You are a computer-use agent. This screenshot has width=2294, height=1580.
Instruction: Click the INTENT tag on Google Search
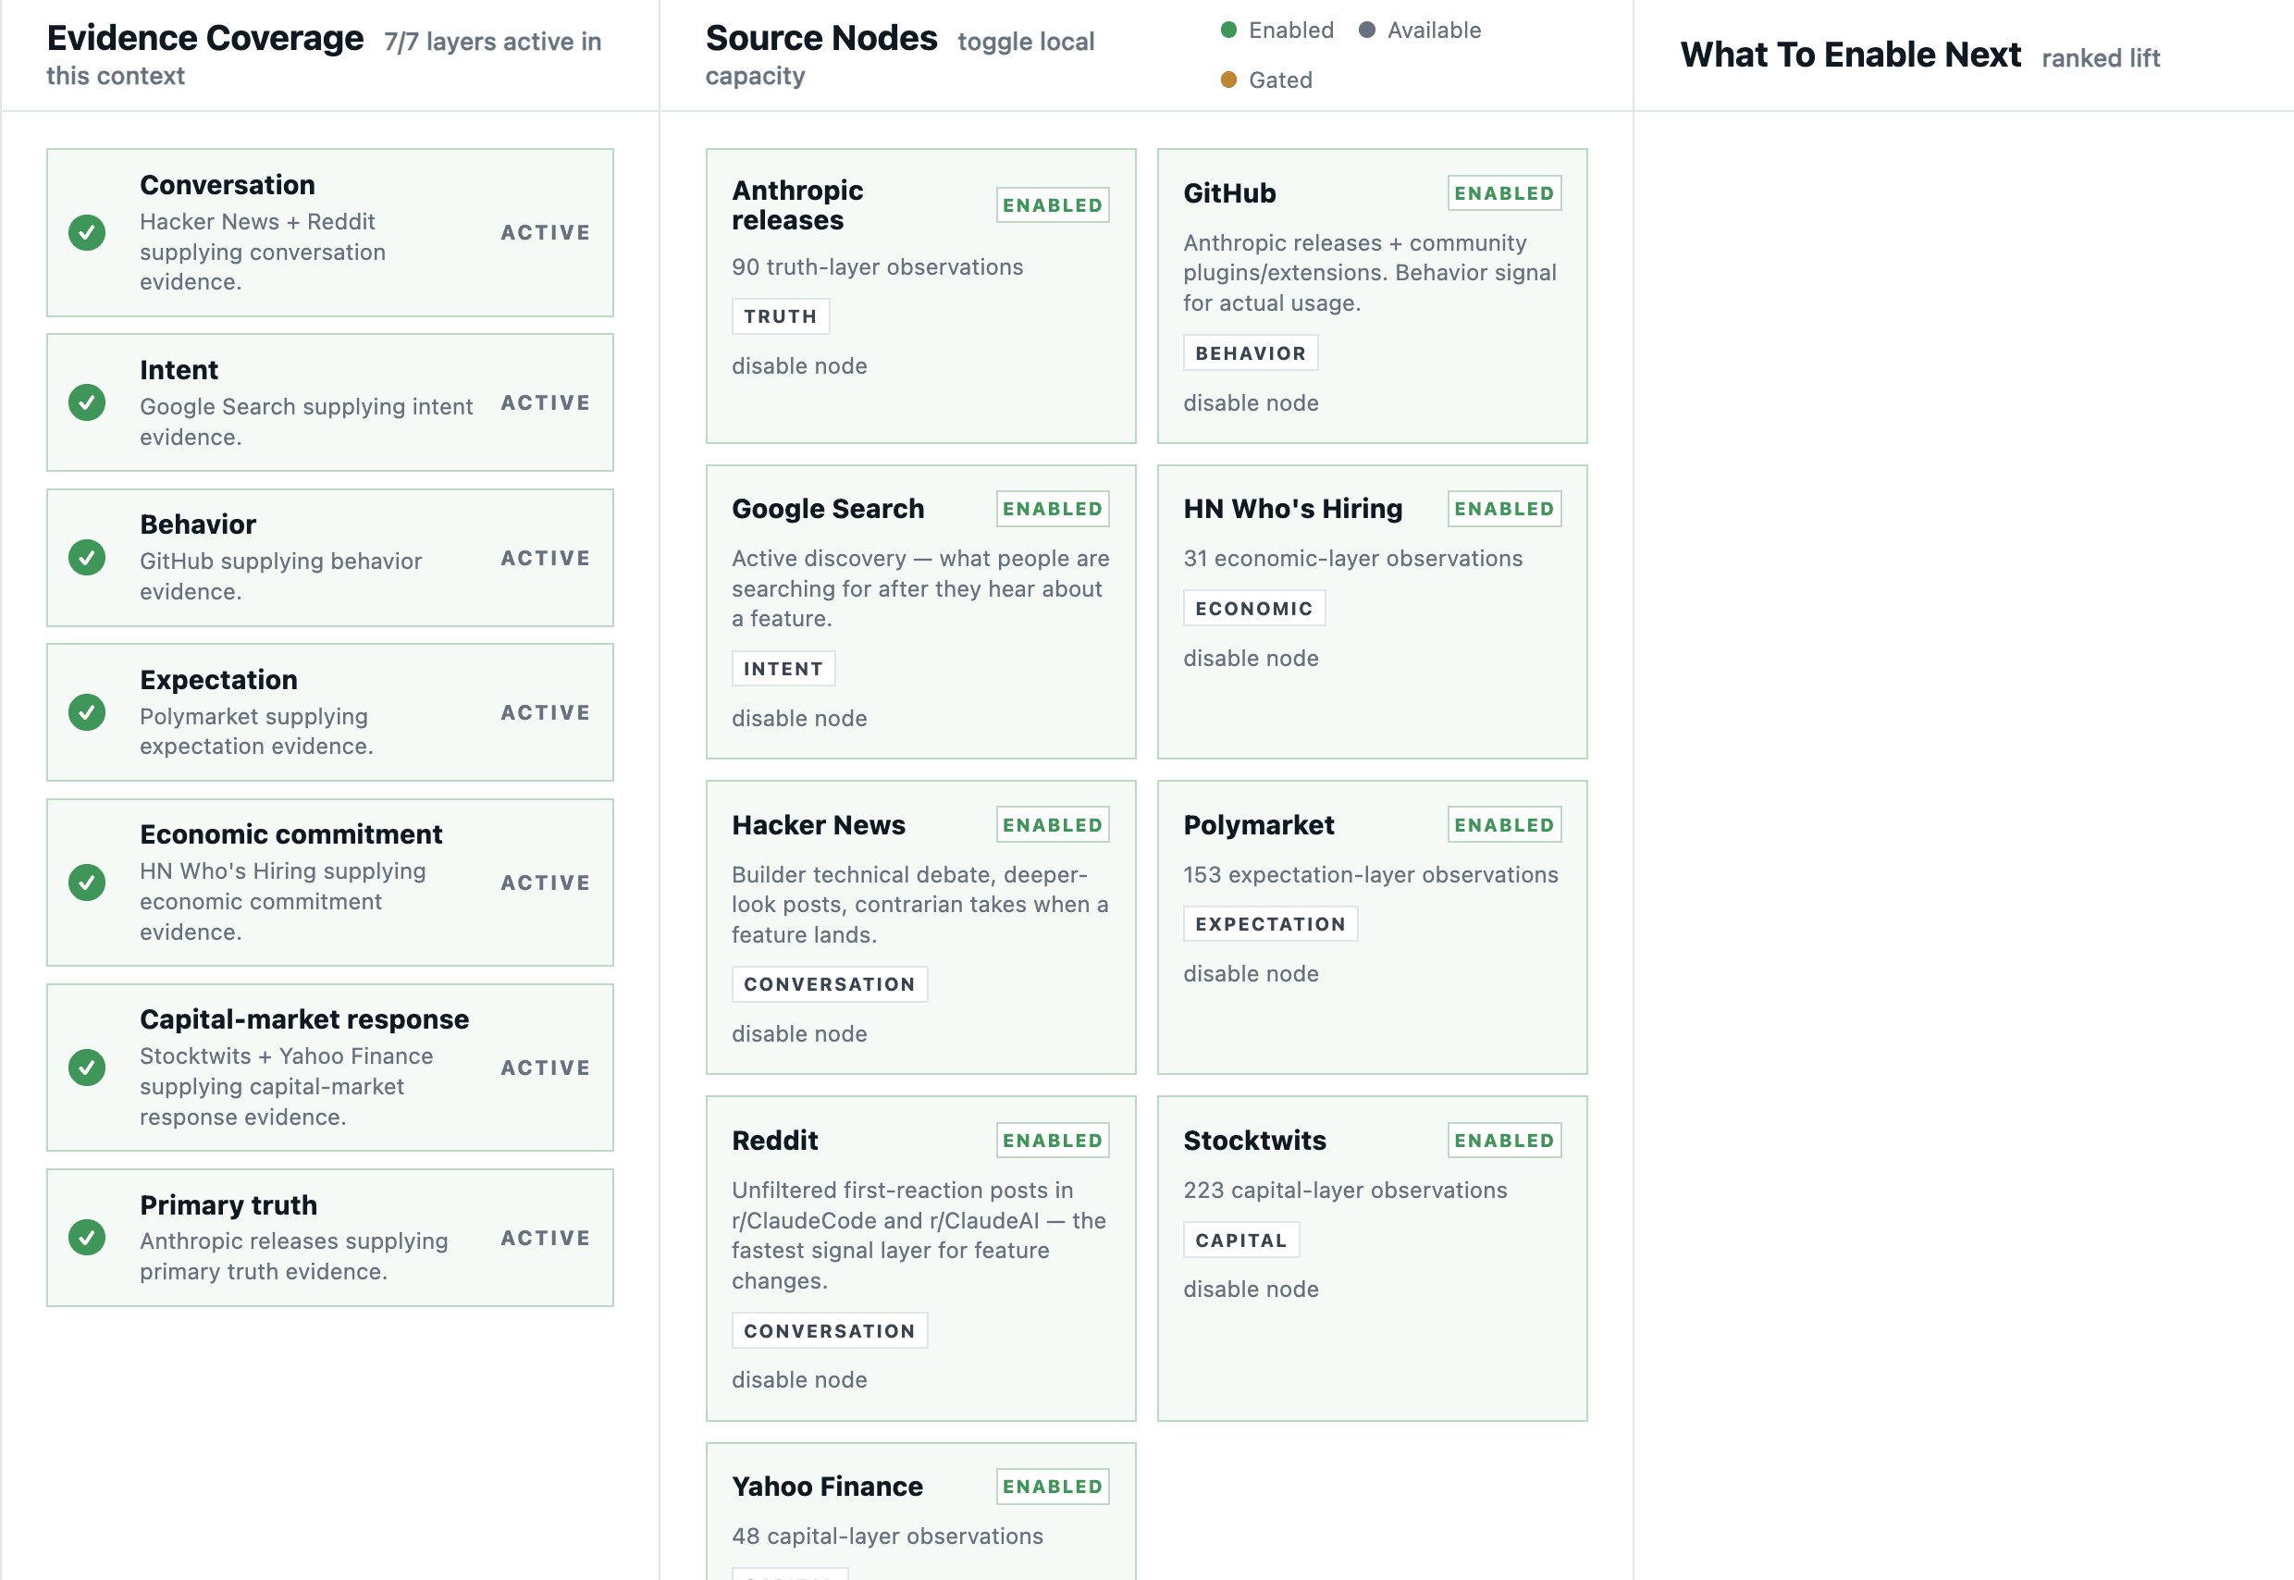[783, 668]
